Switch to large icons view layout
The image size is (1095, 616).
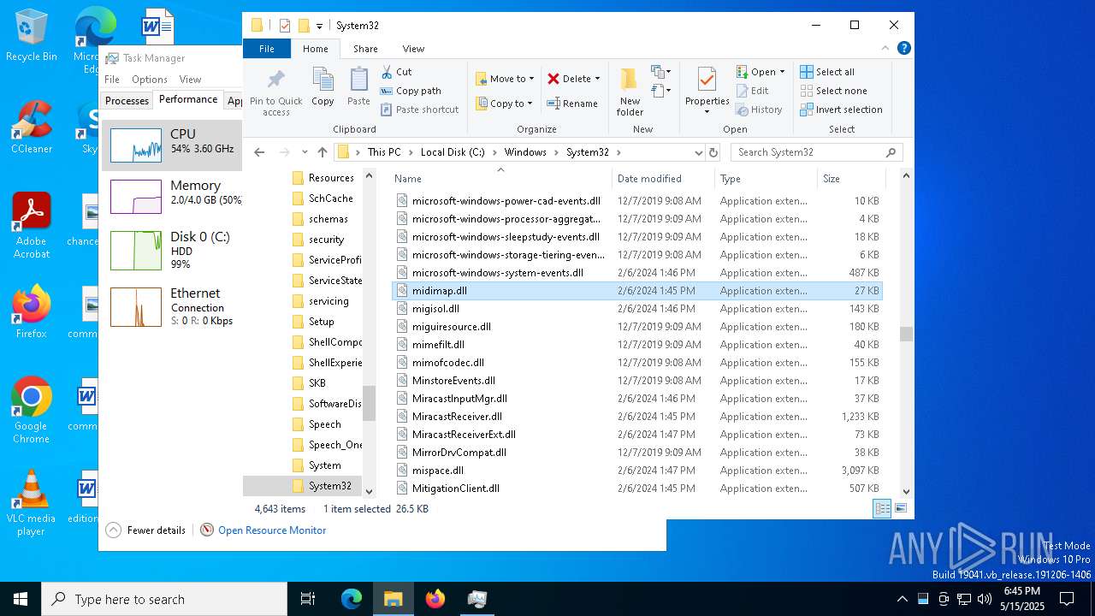tap(900, 508)
